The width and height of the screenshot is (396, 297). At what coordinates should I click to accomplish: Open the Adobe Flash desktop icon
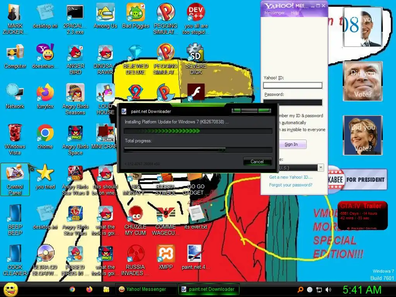coord(196,92)
